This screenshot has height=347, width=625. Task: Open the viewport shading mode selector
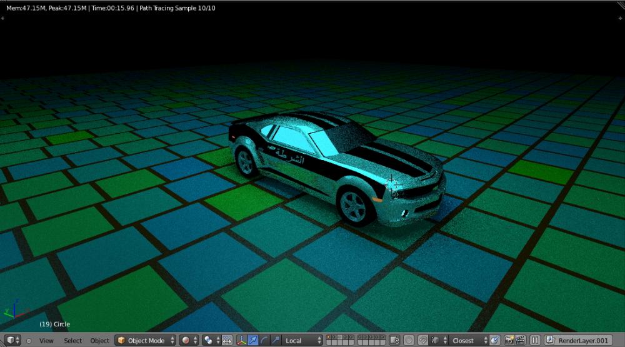(x=189, y=340)
